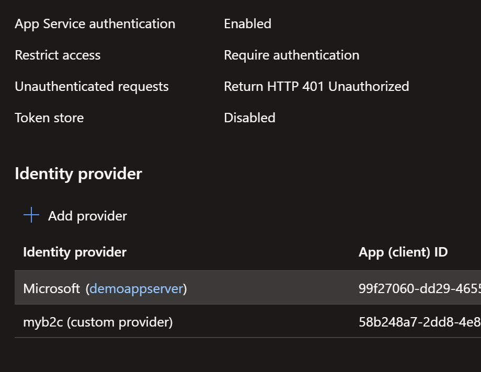Click the Restrict access label
This screenshot has width=481, height=372.
58,55
